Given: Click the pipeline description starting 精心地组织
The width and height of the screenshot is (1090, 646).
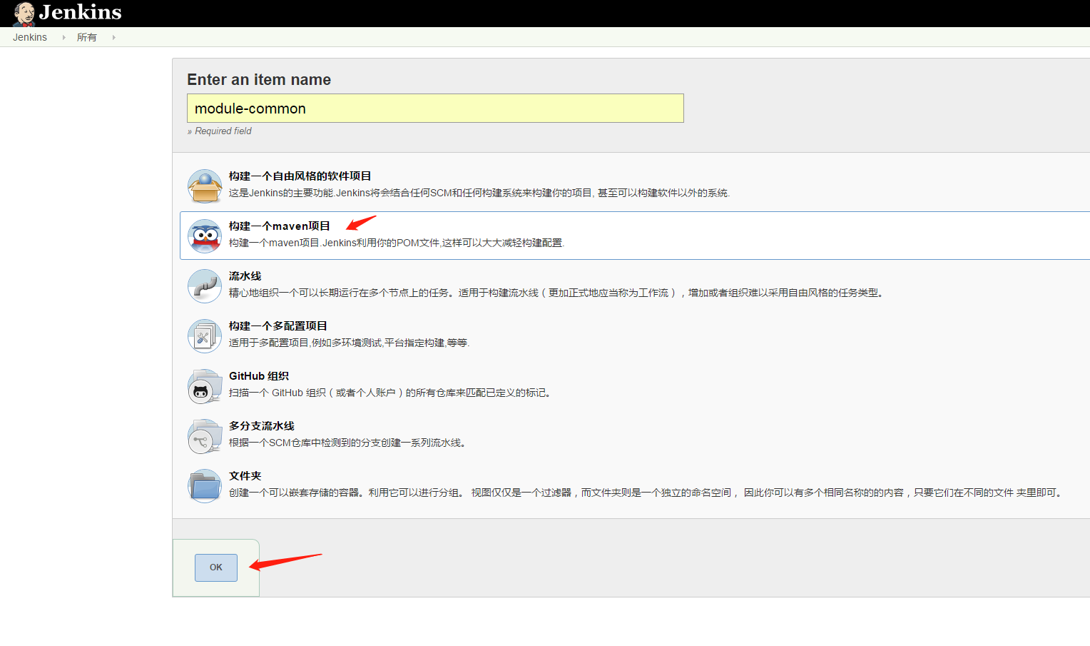Looking at the screenshot, I should coord(558,293).
